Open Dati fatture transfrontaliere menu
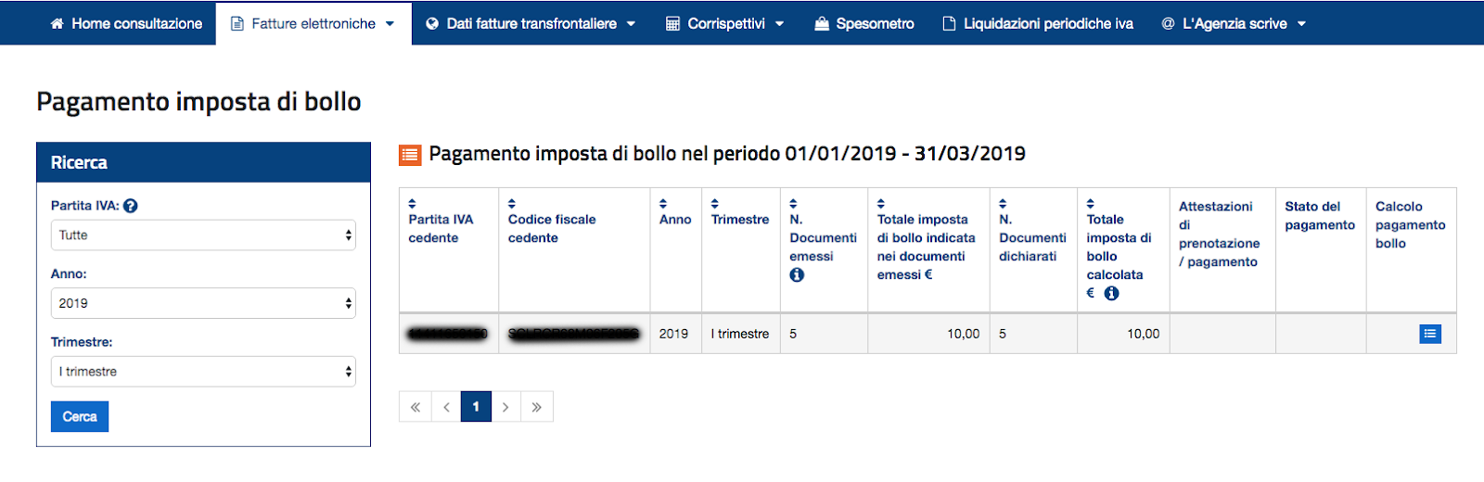The image size is (1484, 482). [531, 23]
